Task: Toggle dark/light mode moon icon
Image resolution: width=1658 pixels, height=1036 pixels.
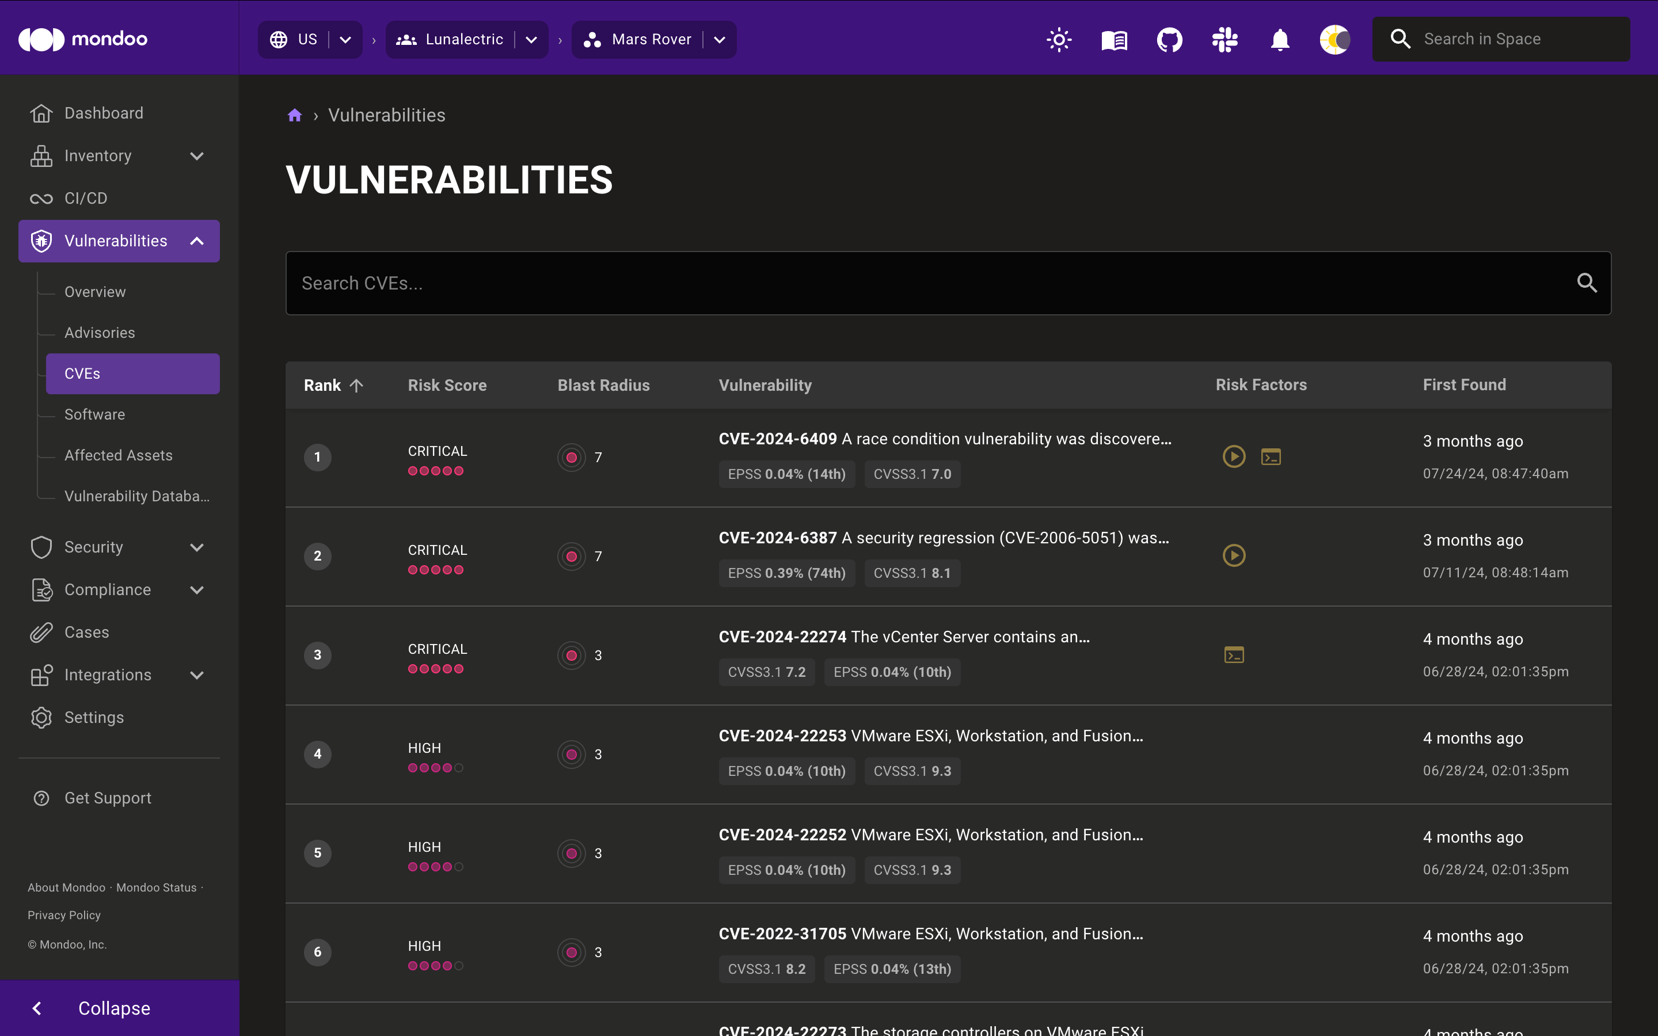Action: click(1334, 39)
